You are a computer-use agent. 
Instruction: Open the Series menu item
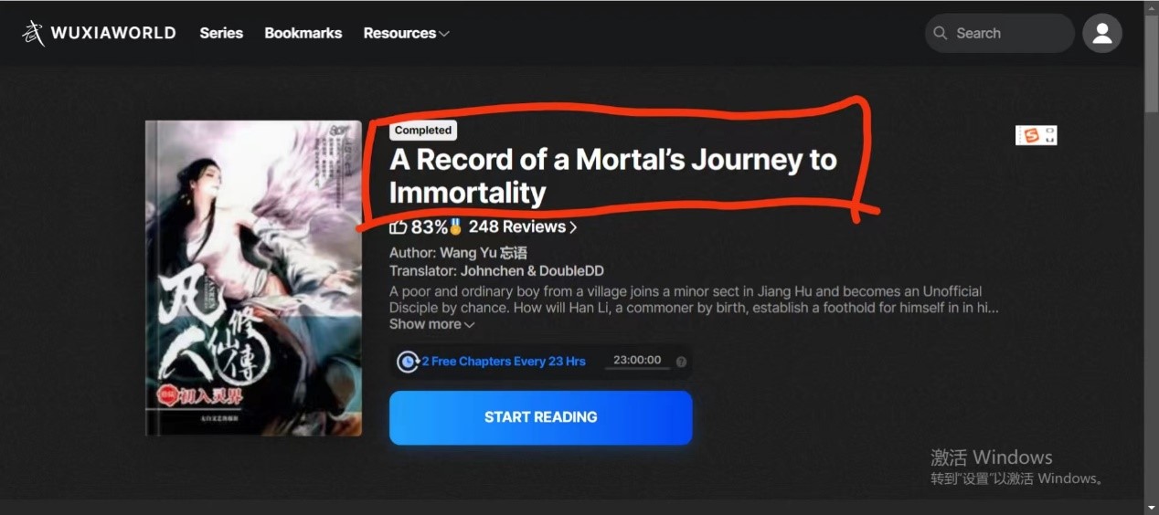(x=221, y=33)
